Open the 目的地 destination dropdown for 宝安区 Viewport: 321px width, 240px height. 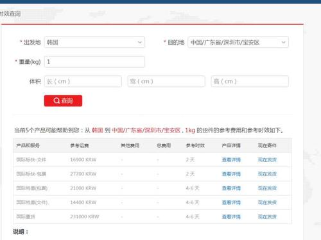tap(238, 42)
